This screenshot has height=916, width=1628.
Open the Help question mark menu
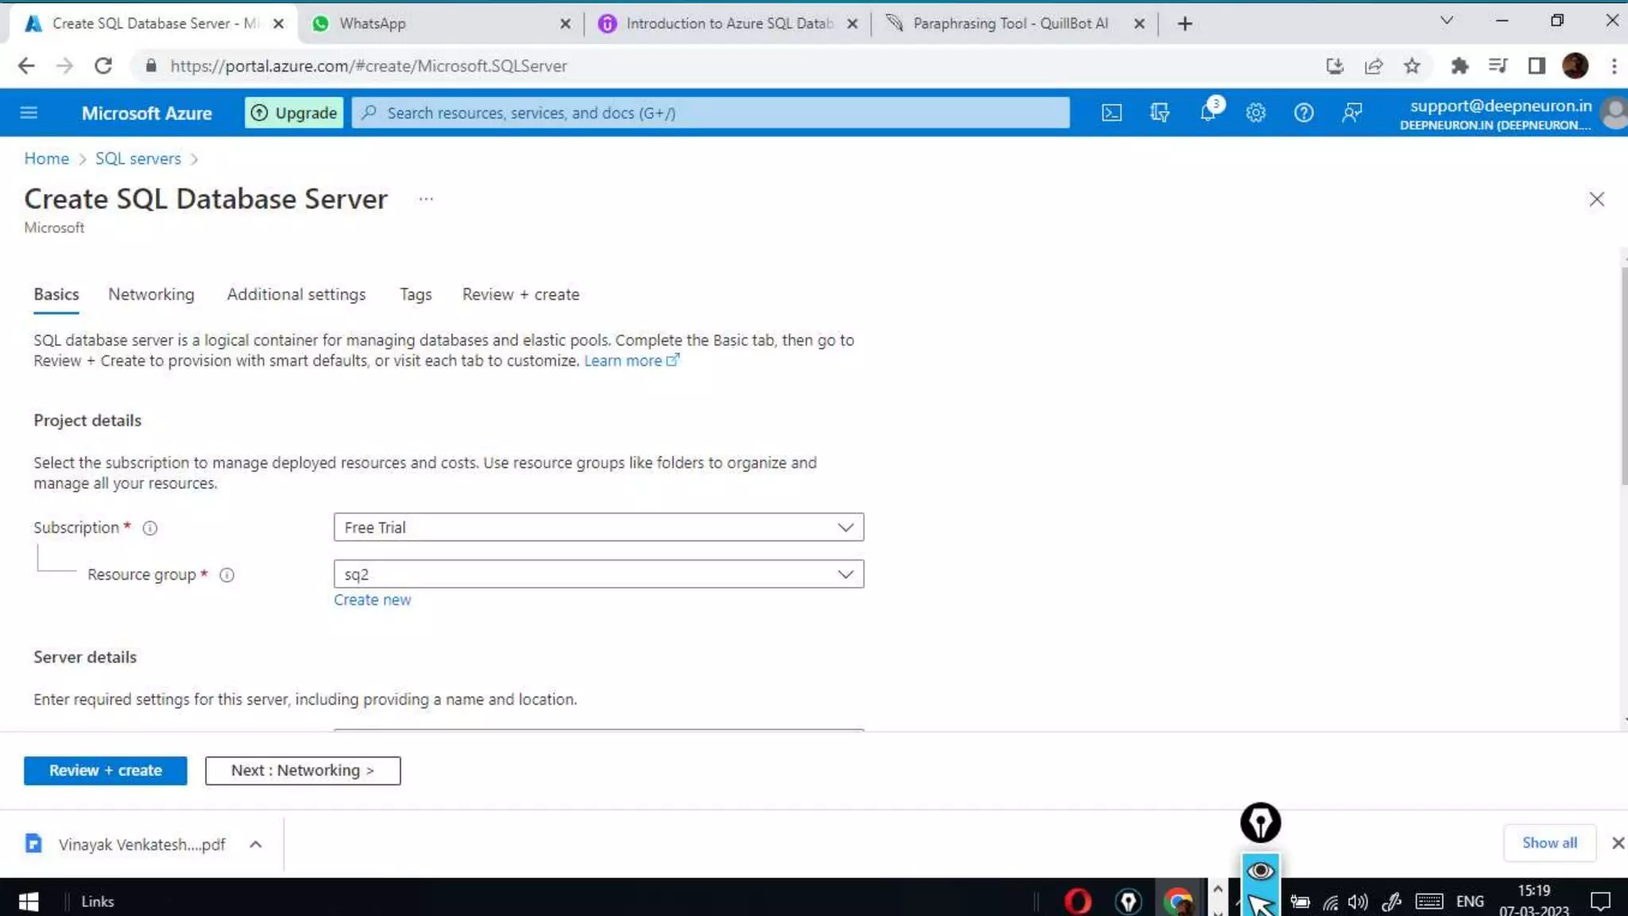click(x=1304, y=113)
